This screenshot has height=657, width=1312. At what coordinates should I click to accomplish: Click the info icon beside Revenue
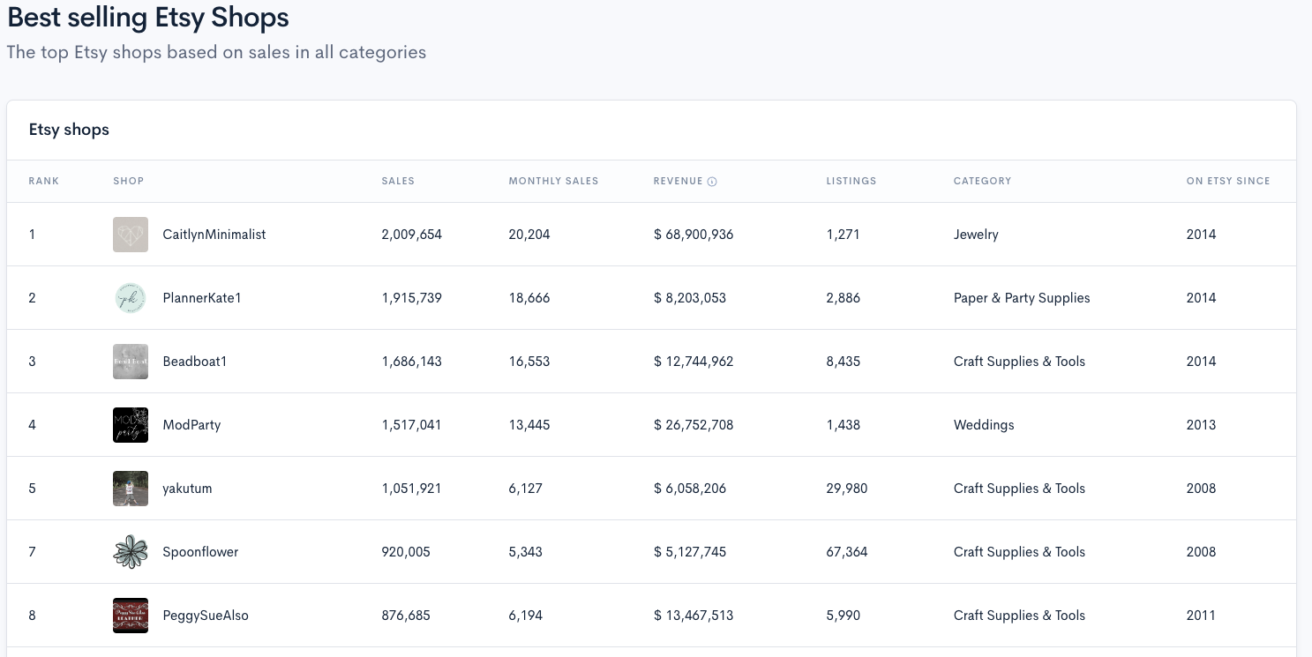tap(712, 182)
